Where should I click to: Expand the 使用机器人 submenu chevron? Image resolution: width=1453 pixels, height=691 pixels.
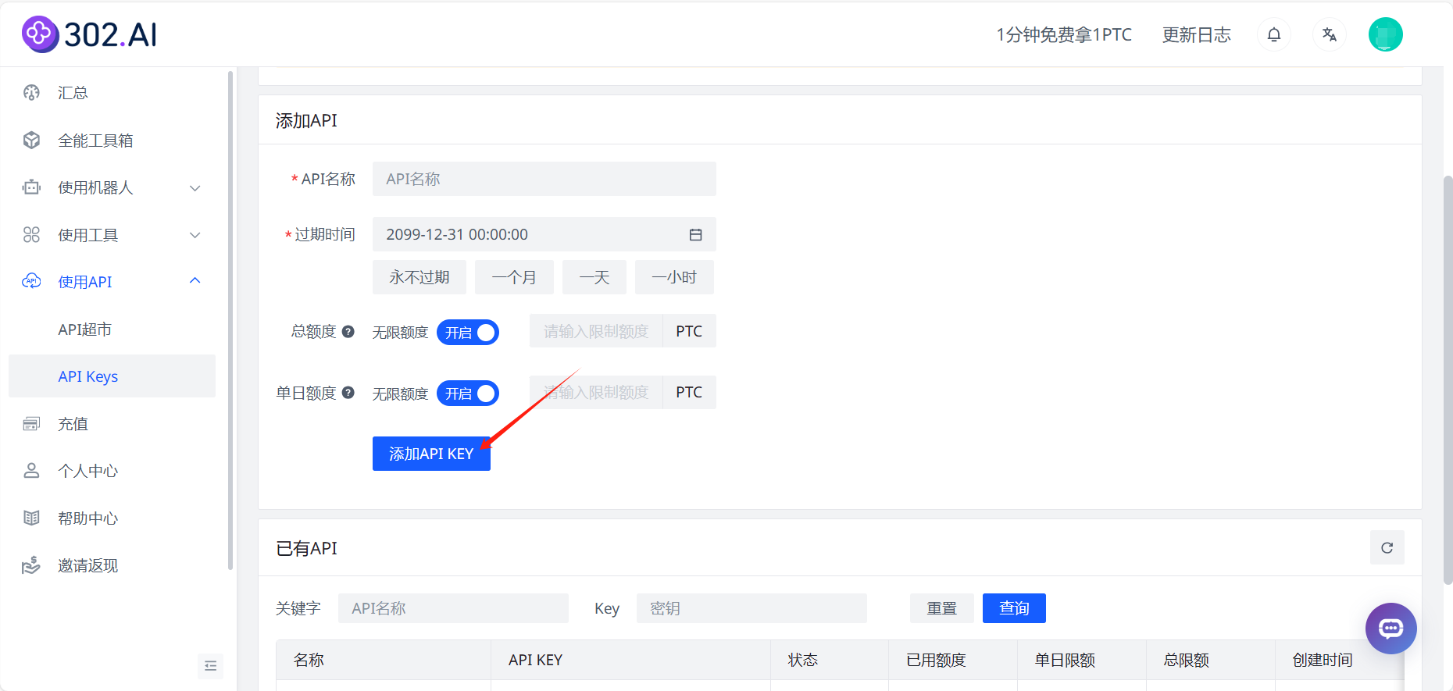[195, 188]
